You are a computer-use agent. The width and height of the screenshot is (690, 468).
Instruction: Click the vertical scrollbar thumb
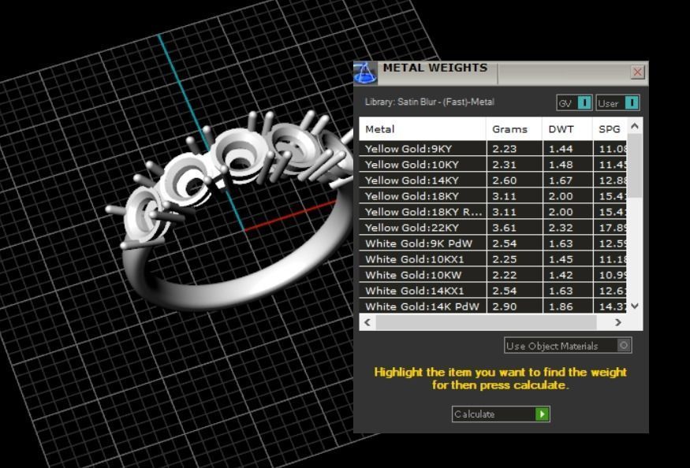635,165
